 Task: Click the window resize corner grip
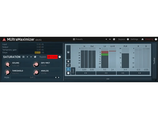click(156, 80)
